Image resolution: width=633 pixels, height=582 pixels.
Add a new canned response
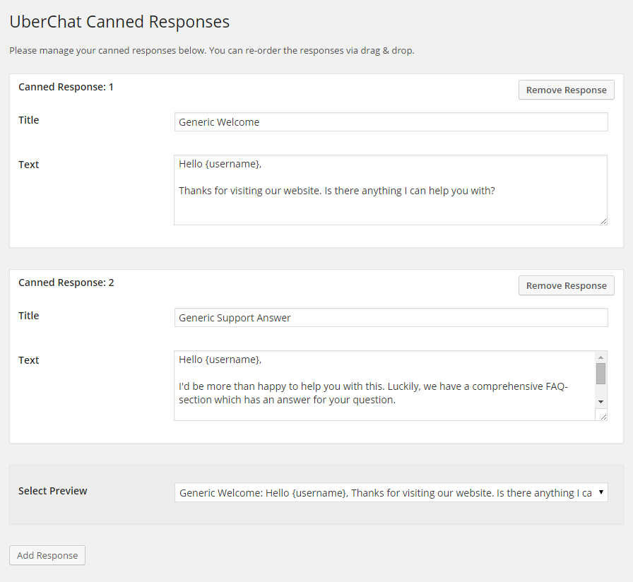point(47,555)
